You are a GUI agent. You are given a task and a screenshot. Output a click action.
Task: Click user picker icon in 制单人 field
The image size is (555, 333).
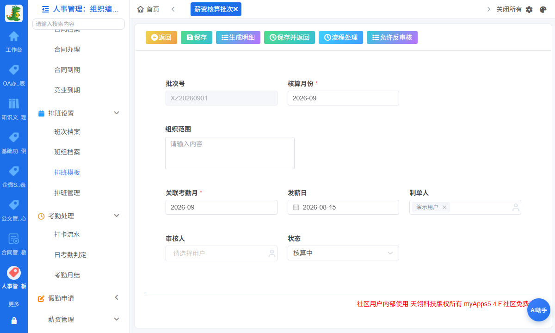click(516, 207)
